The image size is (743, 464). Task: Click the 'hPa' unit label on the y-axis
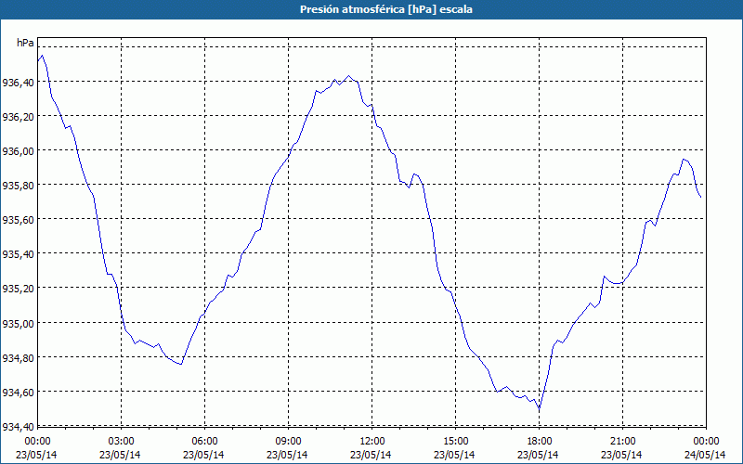[25, 43]
